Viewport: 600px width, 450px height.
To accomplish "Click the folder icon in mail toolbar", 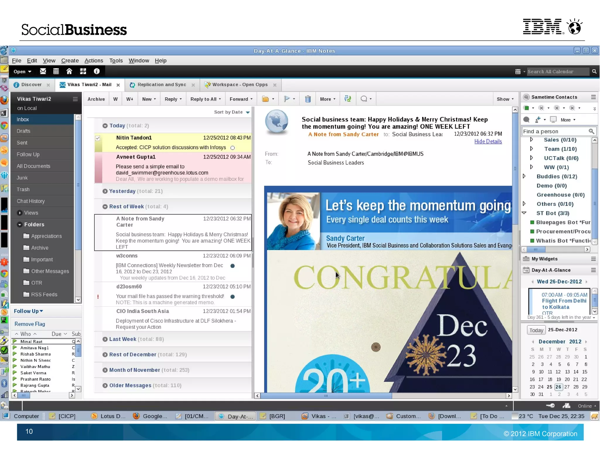I will point(265,99).
